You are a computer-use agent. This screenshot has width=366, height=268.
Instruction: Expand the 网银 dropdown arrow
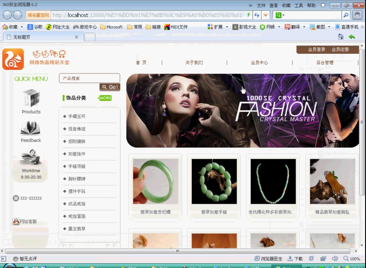click(x=279, y=27)
